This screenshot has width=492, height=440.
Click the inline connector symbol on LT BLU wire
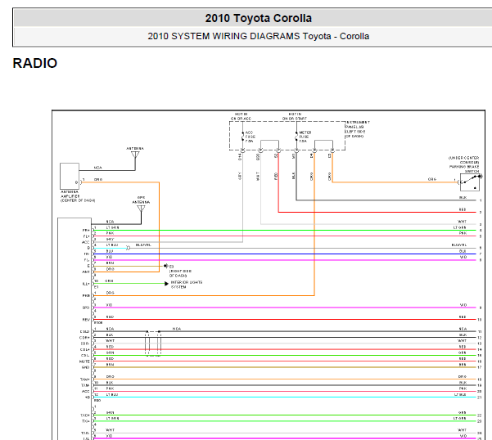pos(128,248)
